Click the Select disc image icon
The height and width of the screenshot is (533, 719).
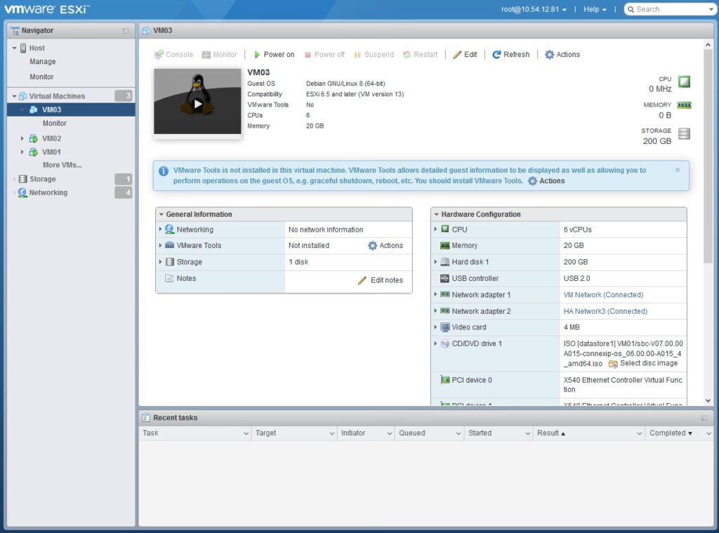tap(613, 364)
